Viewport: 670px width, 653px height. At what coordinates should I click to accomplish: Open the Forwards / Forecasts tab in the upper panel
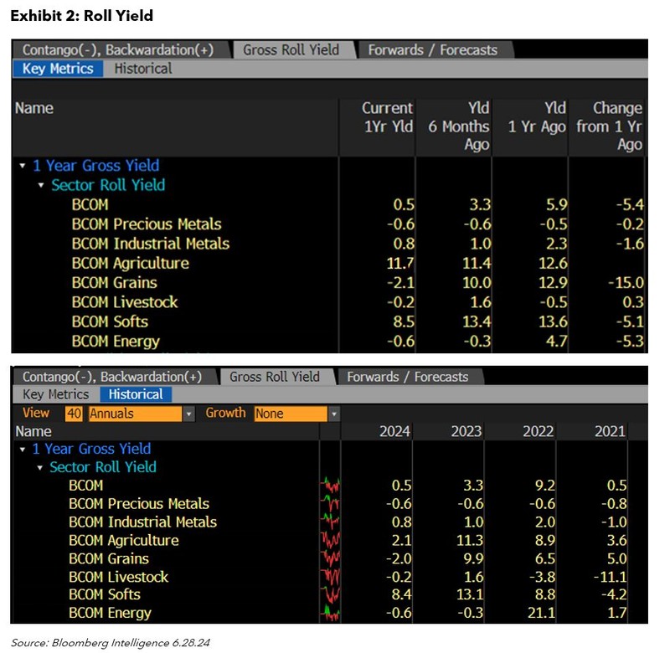click(433, 50)
